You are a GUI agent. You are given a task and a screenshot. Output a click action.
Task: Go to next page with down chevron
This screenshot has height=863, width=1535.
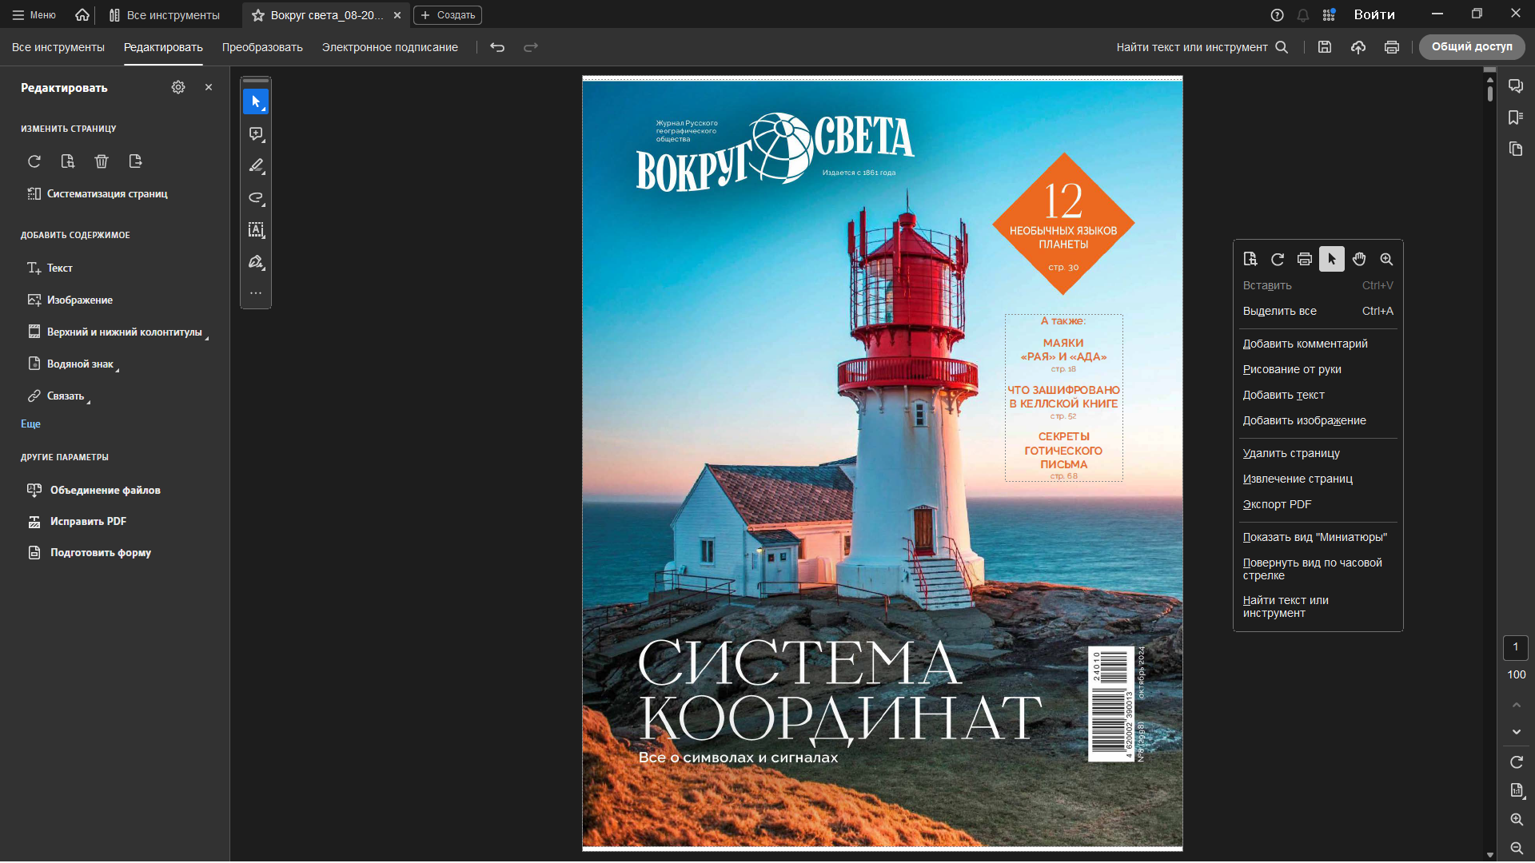click(1516, 732)
